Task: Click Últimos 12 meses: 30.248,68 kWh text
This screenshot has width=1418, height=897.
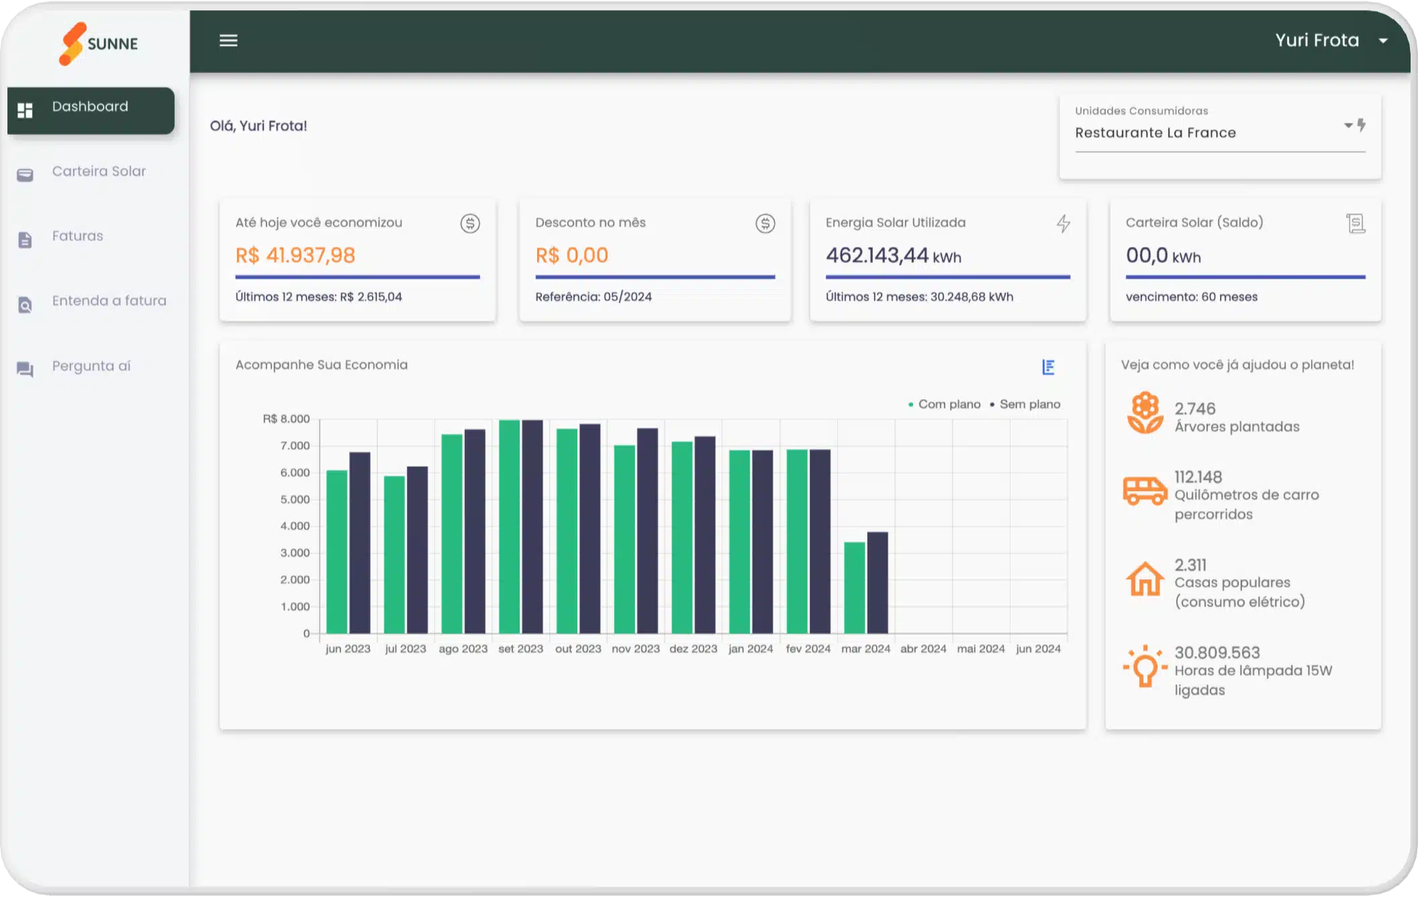Action: click(920, 297)
